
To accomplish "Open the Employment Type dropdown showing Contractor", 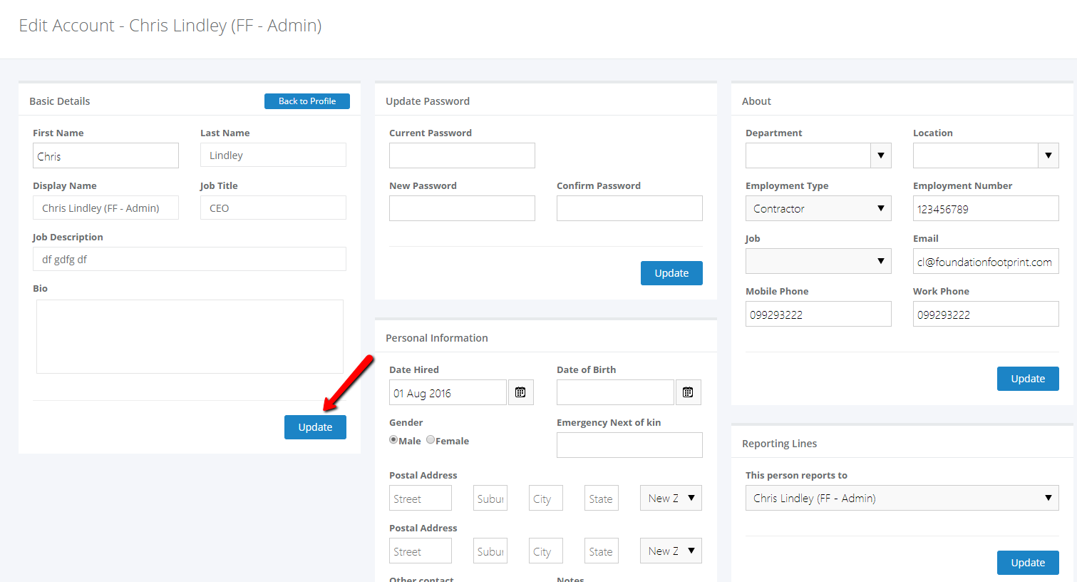I will click(x=818, y=208).
